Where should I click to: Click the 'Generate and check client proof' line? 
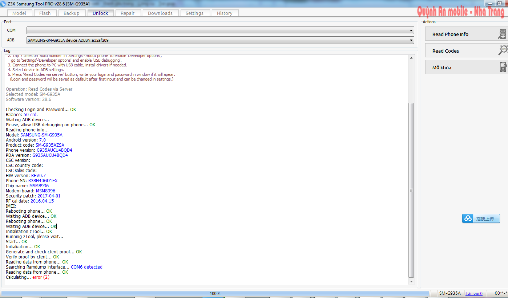point(44,252)
